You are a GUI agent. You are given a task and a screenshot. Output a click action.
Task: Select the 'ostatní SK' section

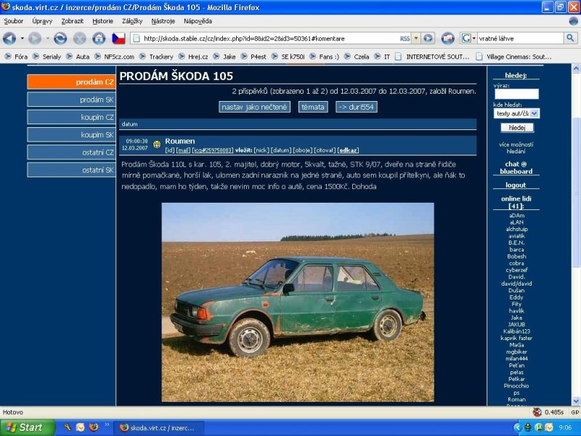click(71, 170)
